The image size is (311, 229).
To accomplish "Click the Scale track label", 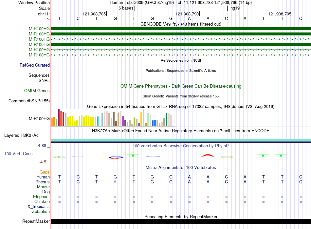I will [44, 8].
